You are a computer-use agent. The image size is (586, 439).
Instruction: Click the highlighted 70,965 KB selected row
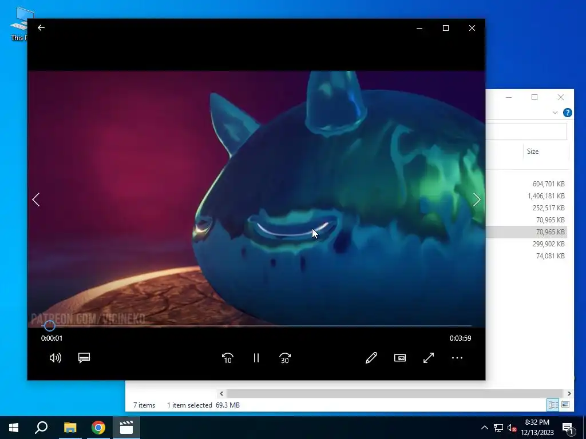click(x=526, y=232)
